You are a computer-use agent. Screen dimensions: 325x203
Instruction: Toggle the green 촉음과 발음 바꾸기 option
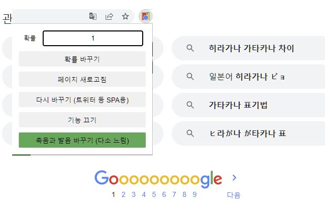point(82,140)
